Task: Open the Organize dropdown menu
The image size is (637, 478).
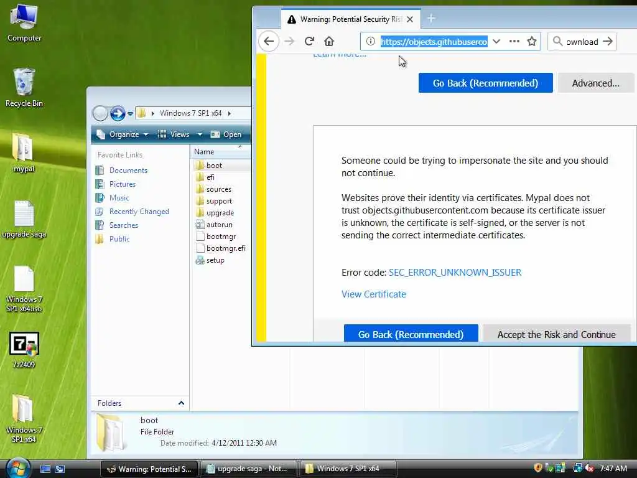Action: pos(123,134)
